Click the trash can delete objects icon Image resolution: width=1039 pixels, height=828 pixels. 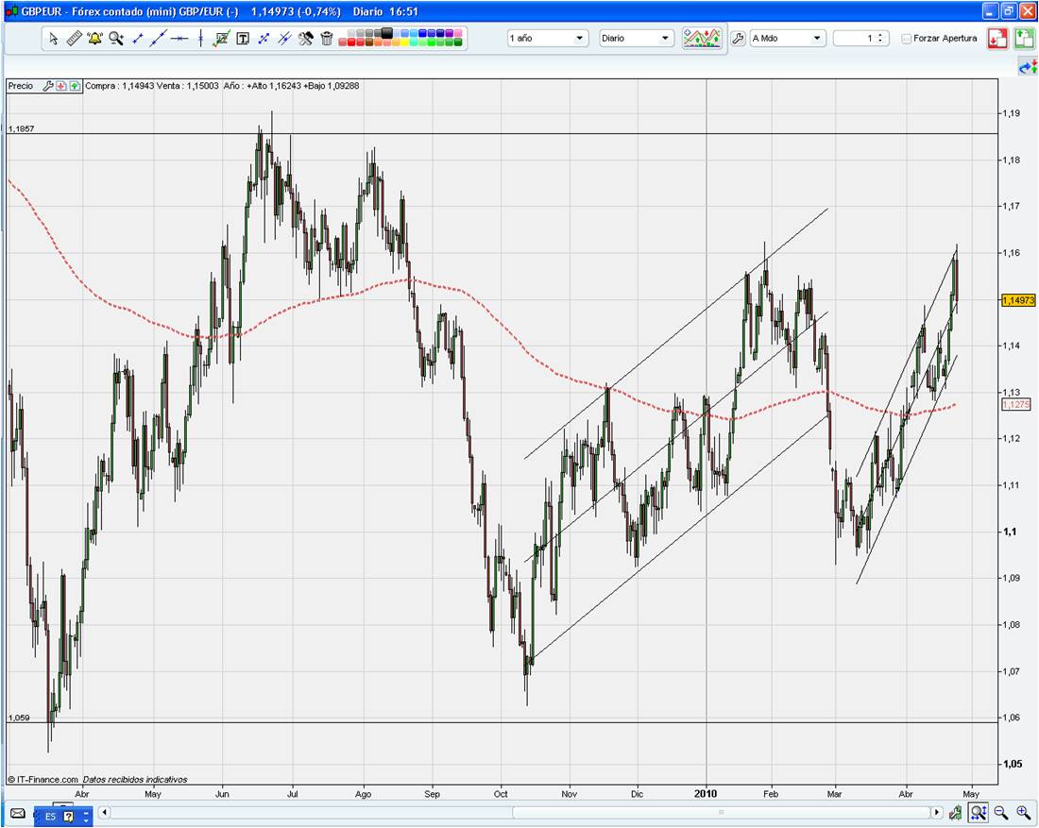pyautogui.click(x=327, y=39)
